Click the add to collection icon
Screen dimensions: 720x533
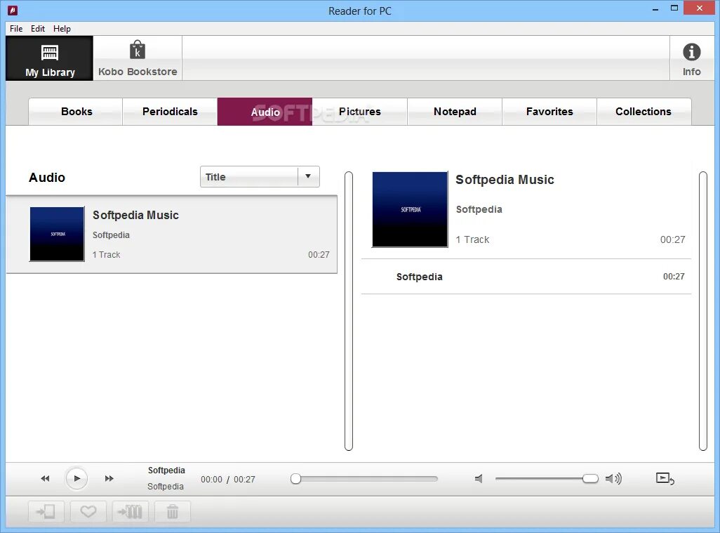click(131, 511)
